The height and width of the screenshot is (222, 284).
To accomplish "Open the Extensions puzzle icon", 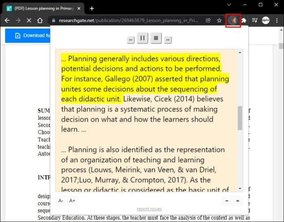I will point(244,21).
